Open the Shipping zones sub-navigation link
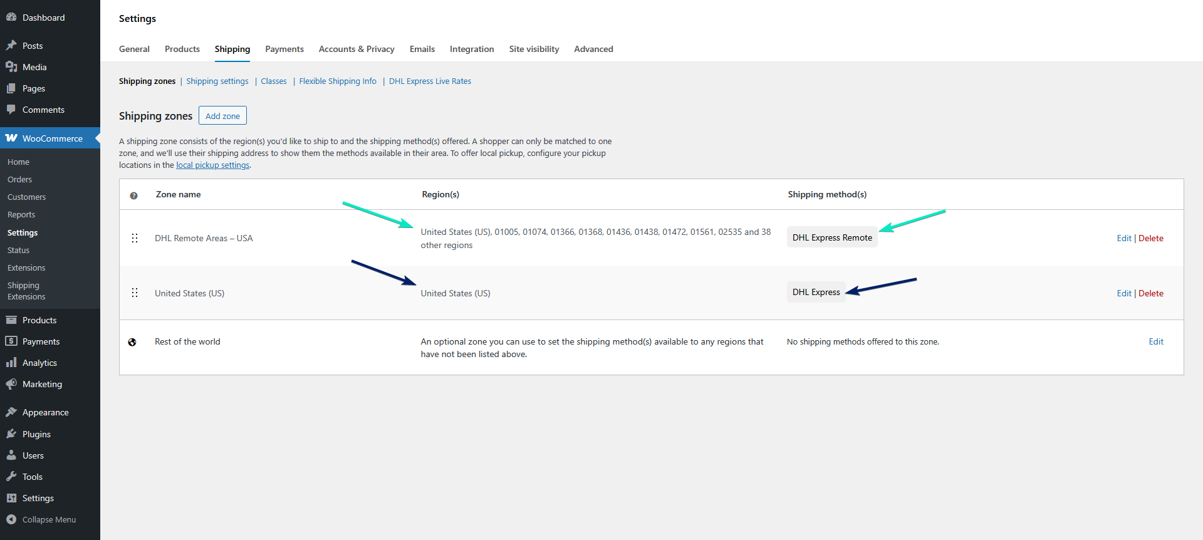This screenshot has height=540, width=1203. [147, 81]
